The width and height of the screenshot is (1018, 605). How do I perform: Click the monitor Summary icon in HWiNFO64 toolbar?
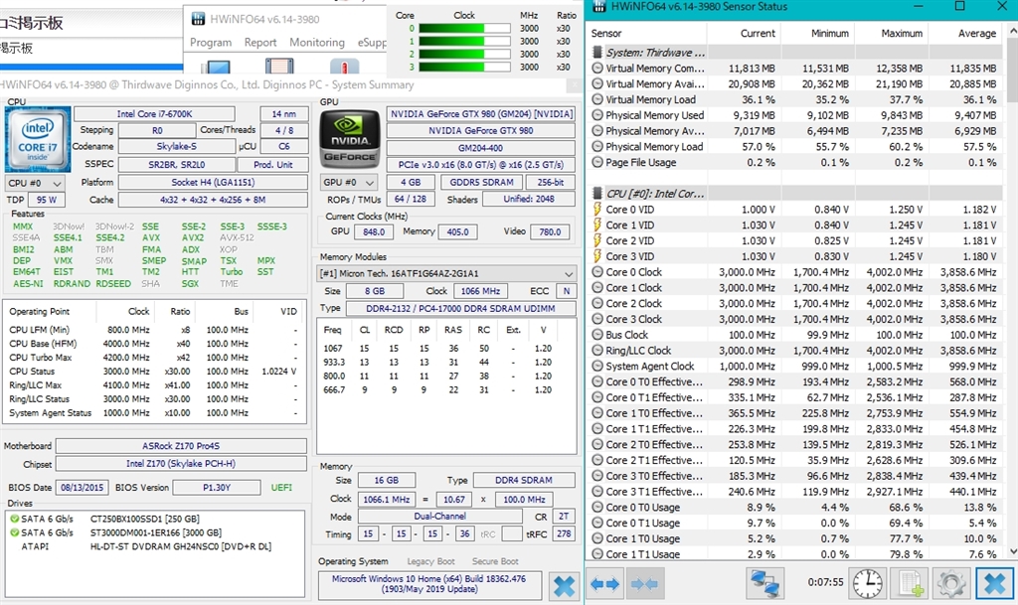pos(216,67)
